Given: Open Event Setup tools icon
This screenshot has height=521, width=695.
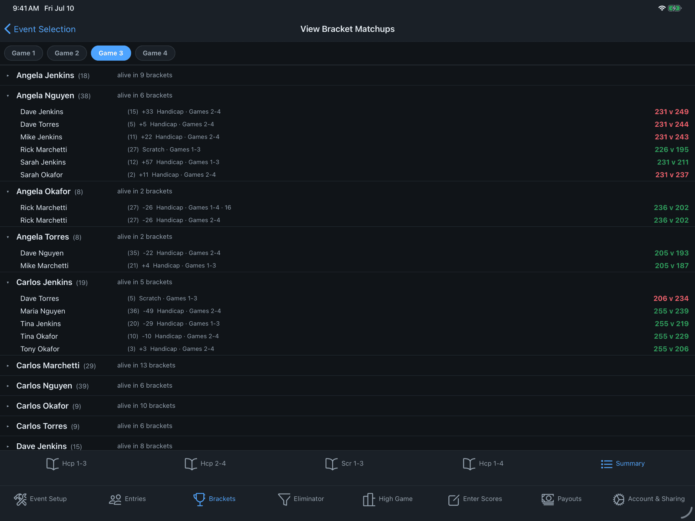Looking at the screenshot, I should click(x=20, y=499).
